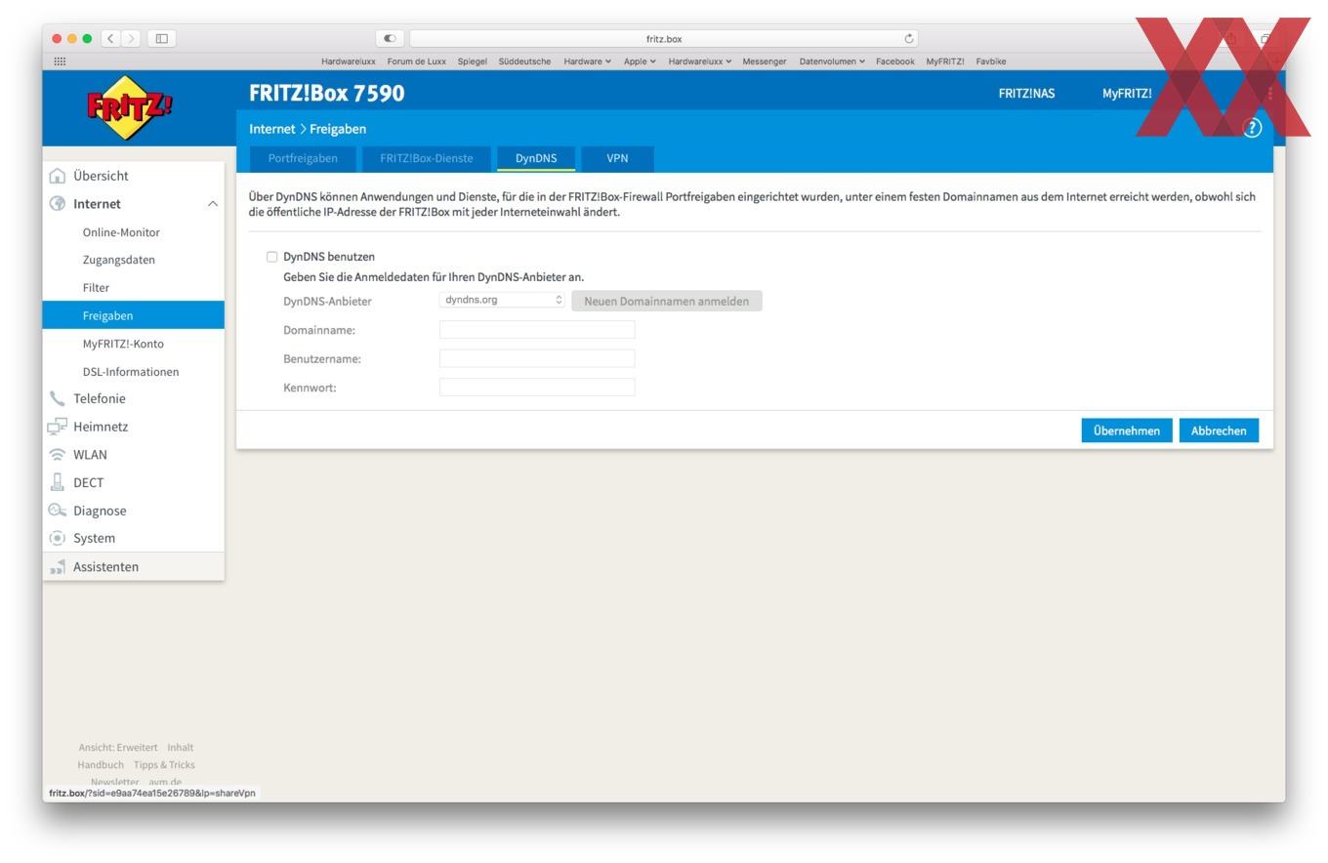Open the Facebook bookmark
Screen dimensions: 1328x863
(x=894, y=62)
